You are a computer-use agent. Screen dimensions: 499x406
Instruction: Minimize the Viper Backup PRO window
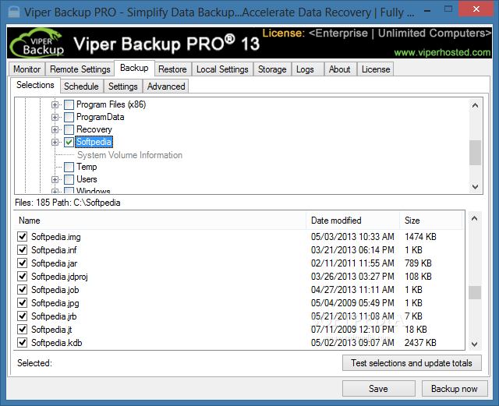(427, 11)
